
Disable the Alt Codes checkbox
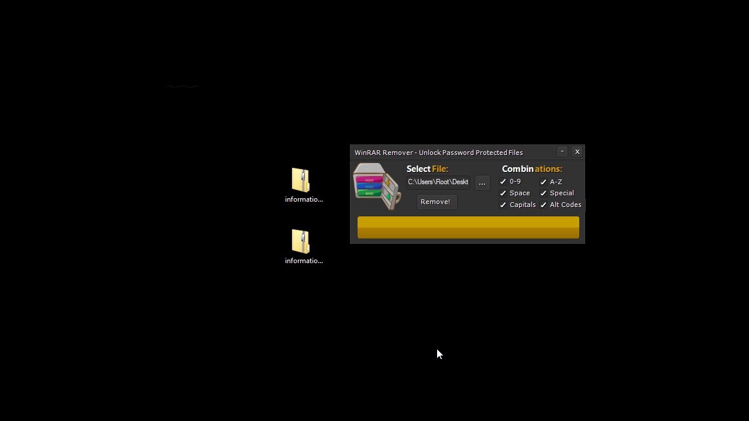[543, 205]
